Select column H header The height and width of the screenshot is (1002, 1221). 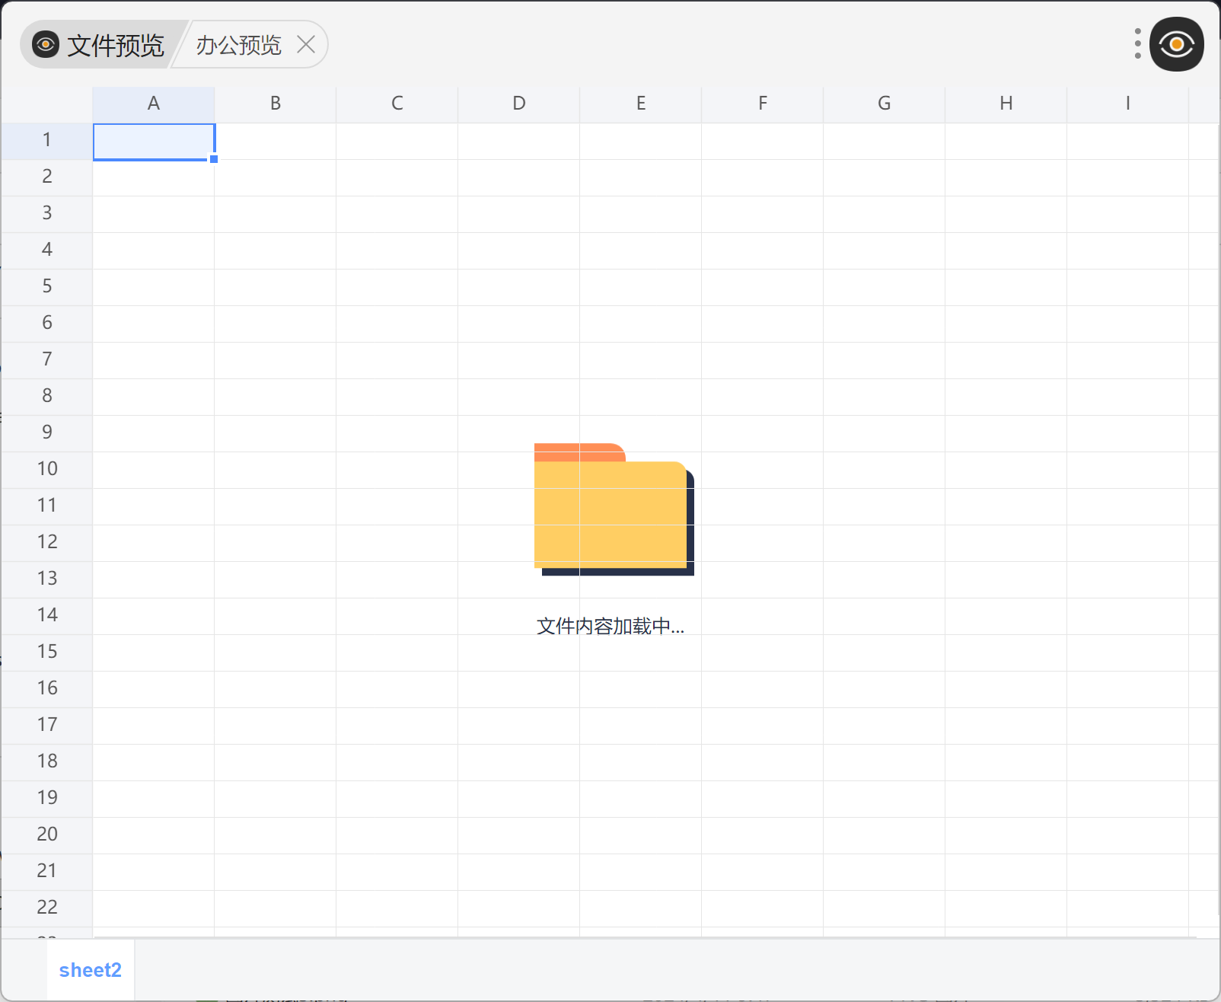(x=1006, y=104)
